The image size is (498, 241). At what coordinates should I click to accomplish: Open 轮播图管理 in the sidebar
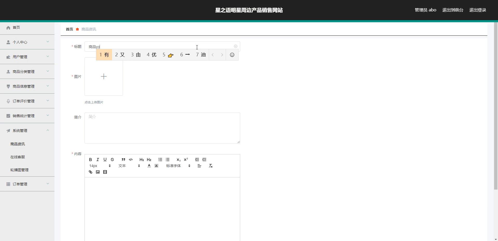(x=19, y=170)
